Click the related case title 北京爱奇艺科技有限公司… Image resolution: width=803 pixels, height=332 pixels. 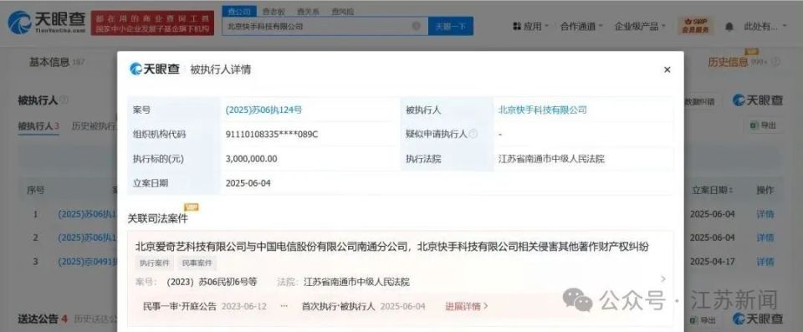[x=392, y=247]
